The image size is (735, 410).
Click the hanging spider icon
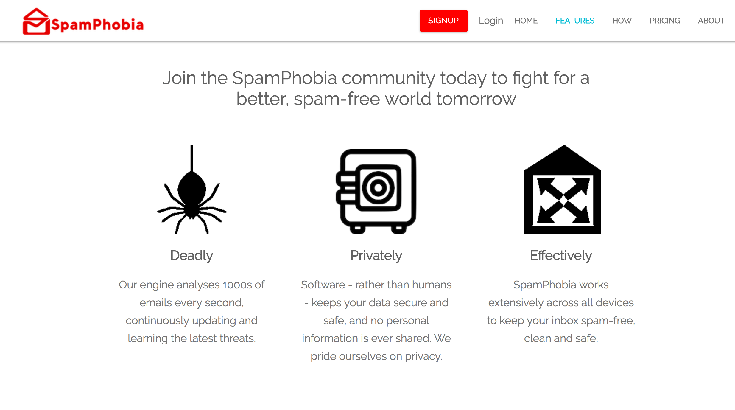click(x=192, y=189)
